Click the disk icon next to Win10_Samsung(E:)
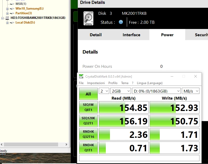This screenshot has height=164, width=208. pyautogui.click(x=12, y=8)
